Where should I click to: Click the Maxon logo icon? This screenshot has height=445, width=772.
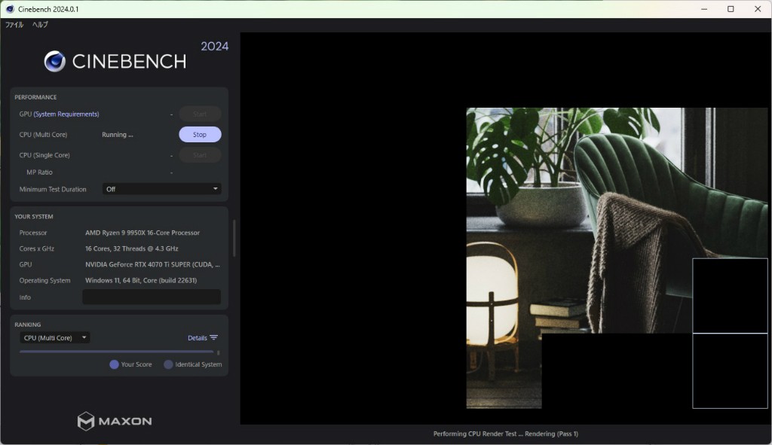(x=86, y=422)
